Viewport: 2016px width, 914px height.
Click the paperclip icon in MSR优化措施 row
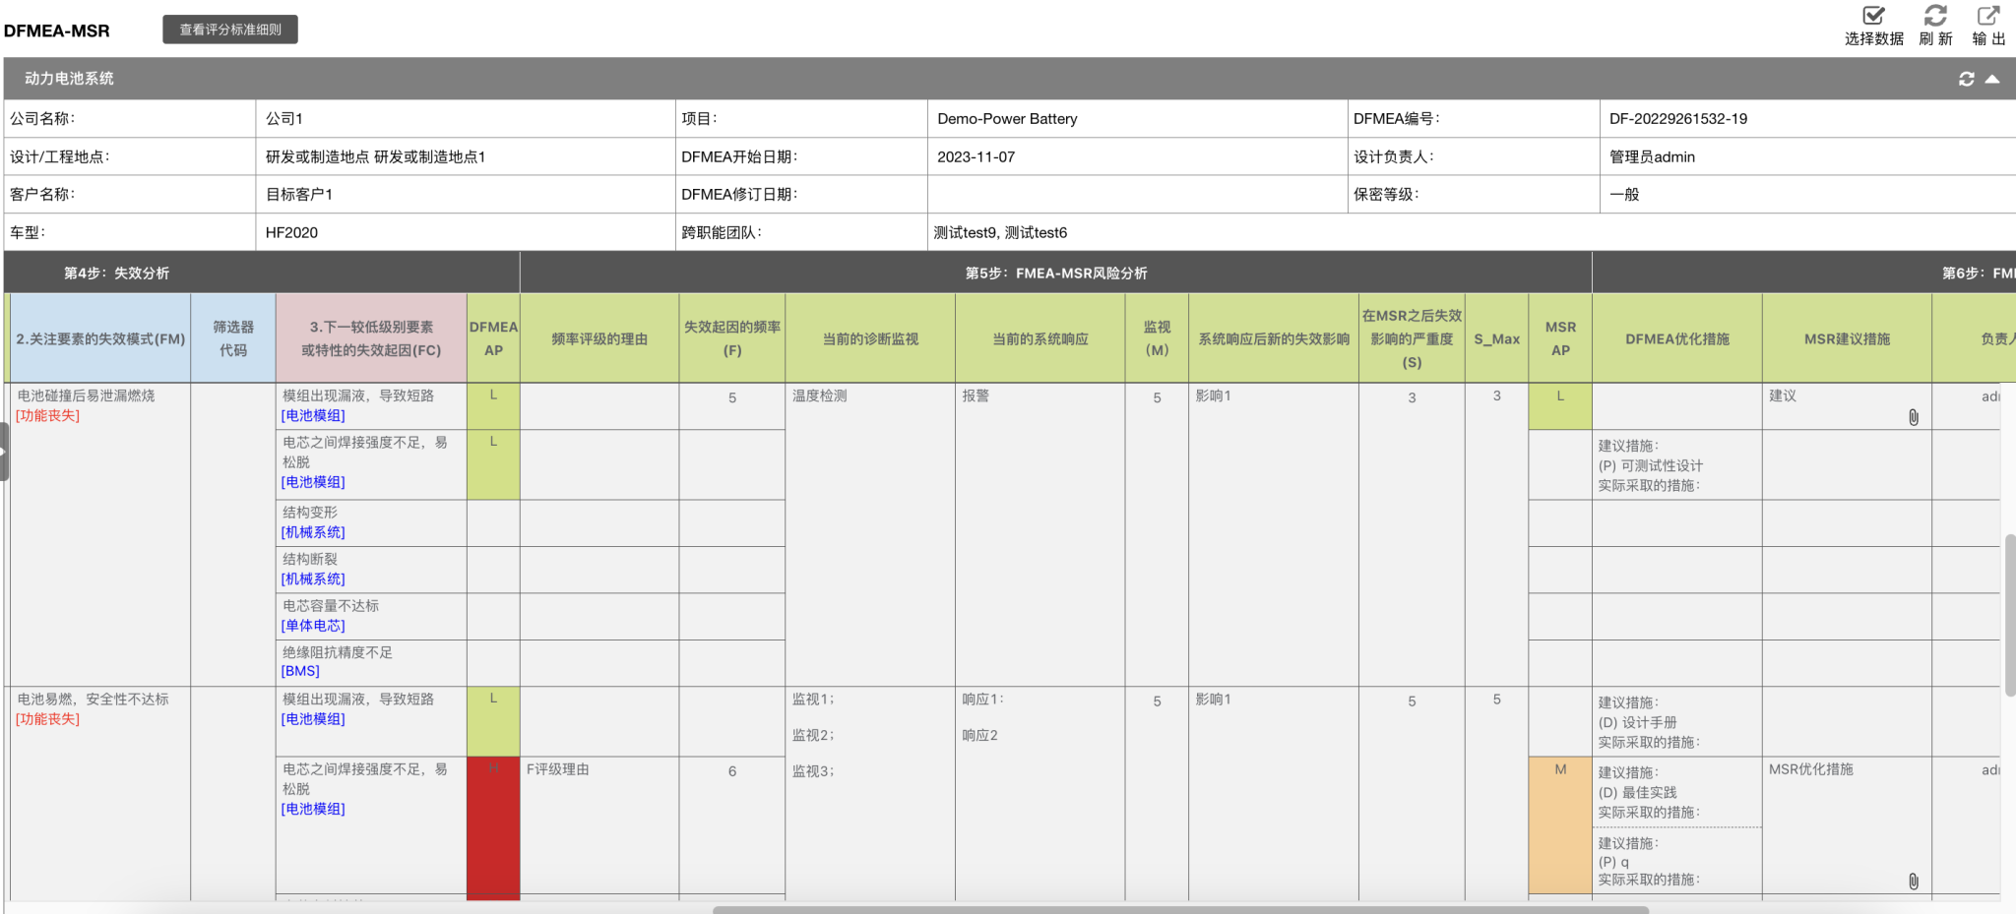tap(1913, 881)
